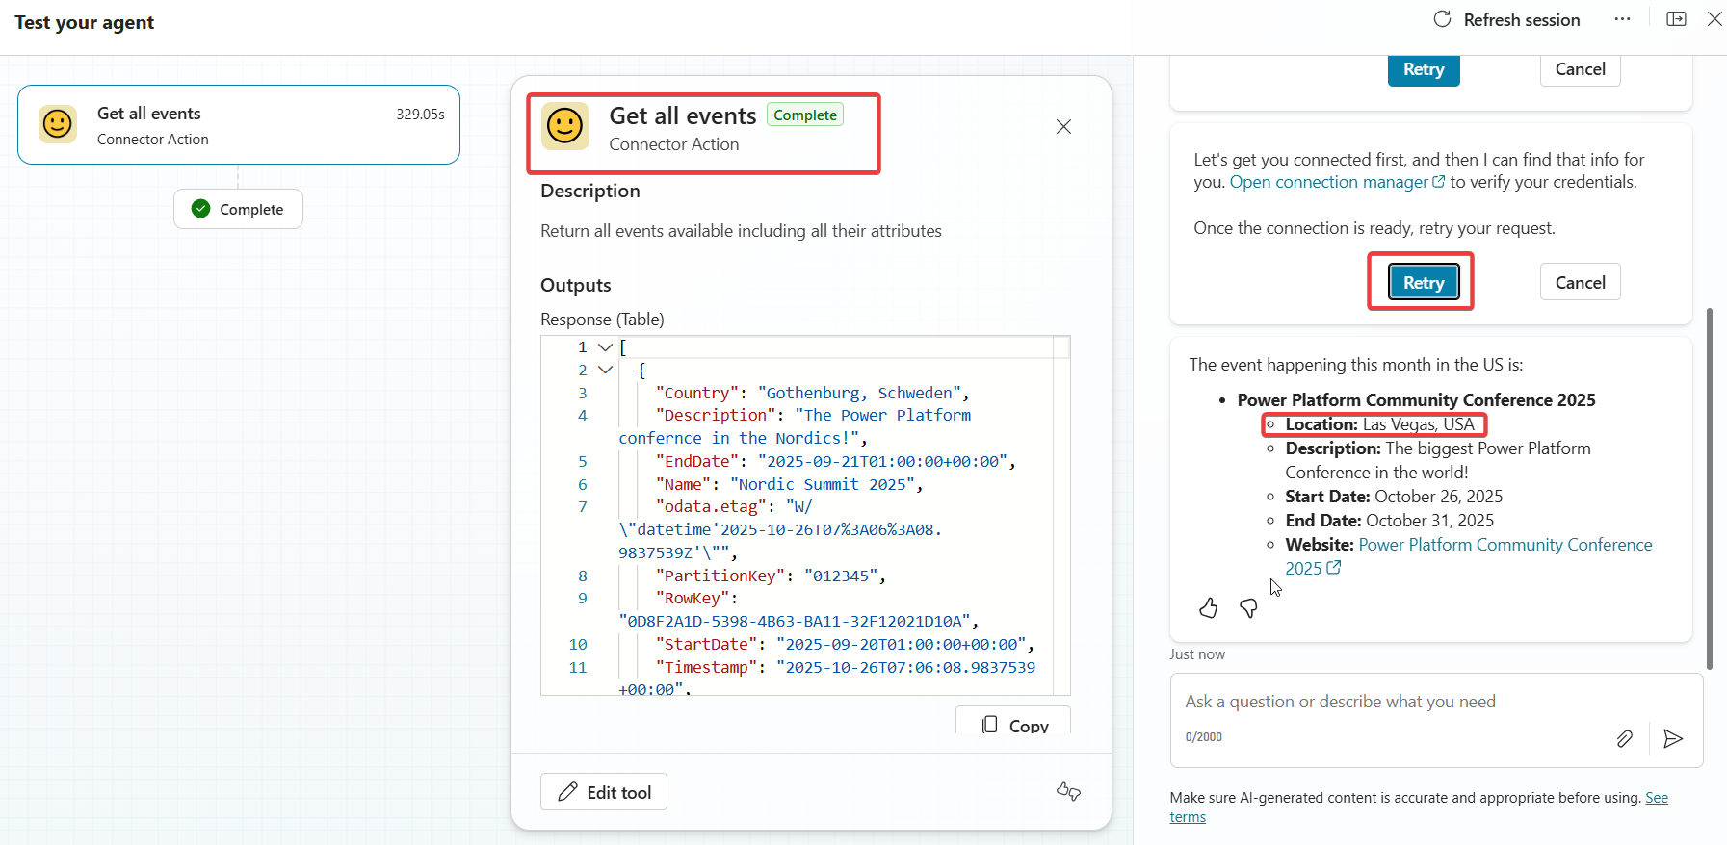
Task: Toggle the side panel layout icon
Action: [x=1676, y=19]
